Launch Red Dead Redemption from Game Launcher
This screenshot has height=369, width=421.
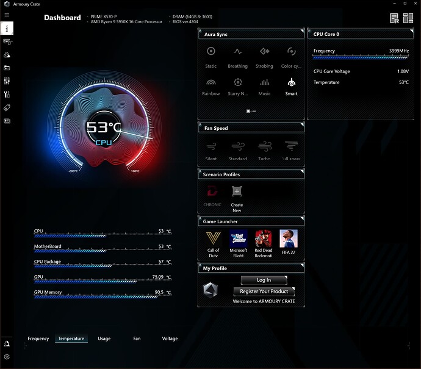pos(264,244)
